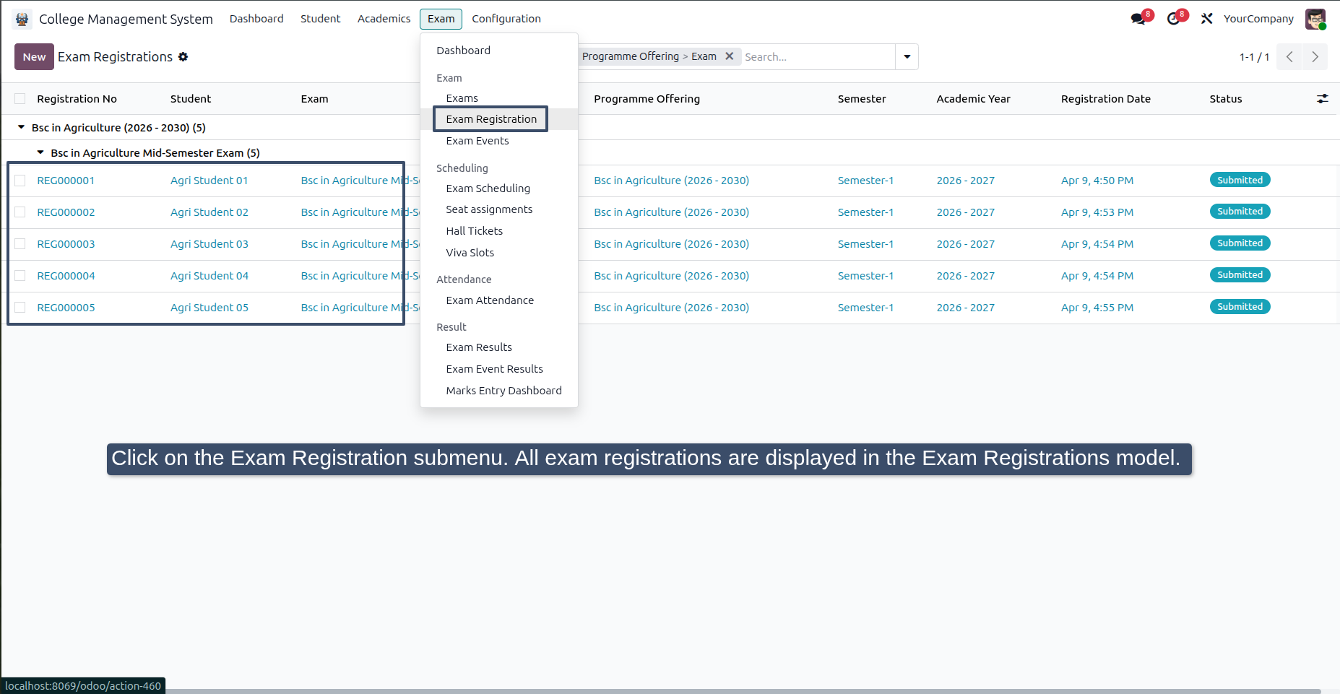
Task: Click the Apr 9, 4:50 PM registration date
Action: [1097, 181]
